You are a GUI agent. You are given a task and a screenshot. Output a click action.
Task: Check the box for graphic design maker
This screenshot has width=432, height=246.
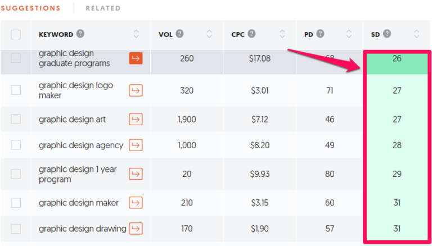click(x=16, y=203)
